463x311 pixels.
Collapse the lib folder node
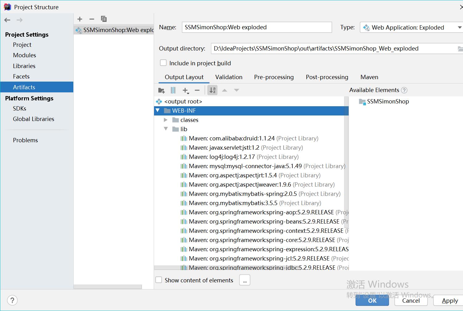[x=166, y=129]
